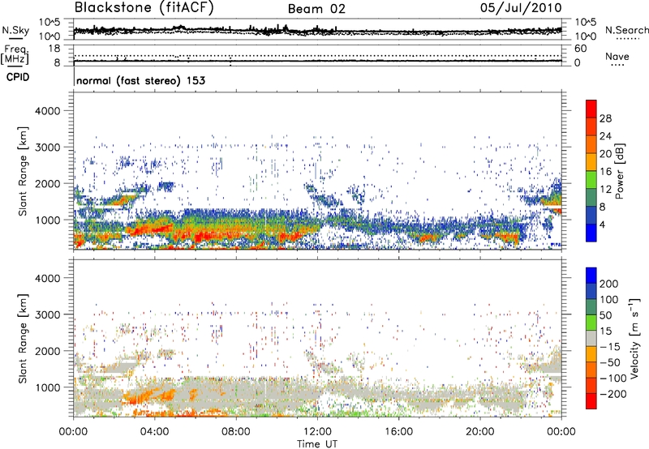Click the solid line sample under N.Sky
This screenshot has width=649, height=449.
coord(15,38)
